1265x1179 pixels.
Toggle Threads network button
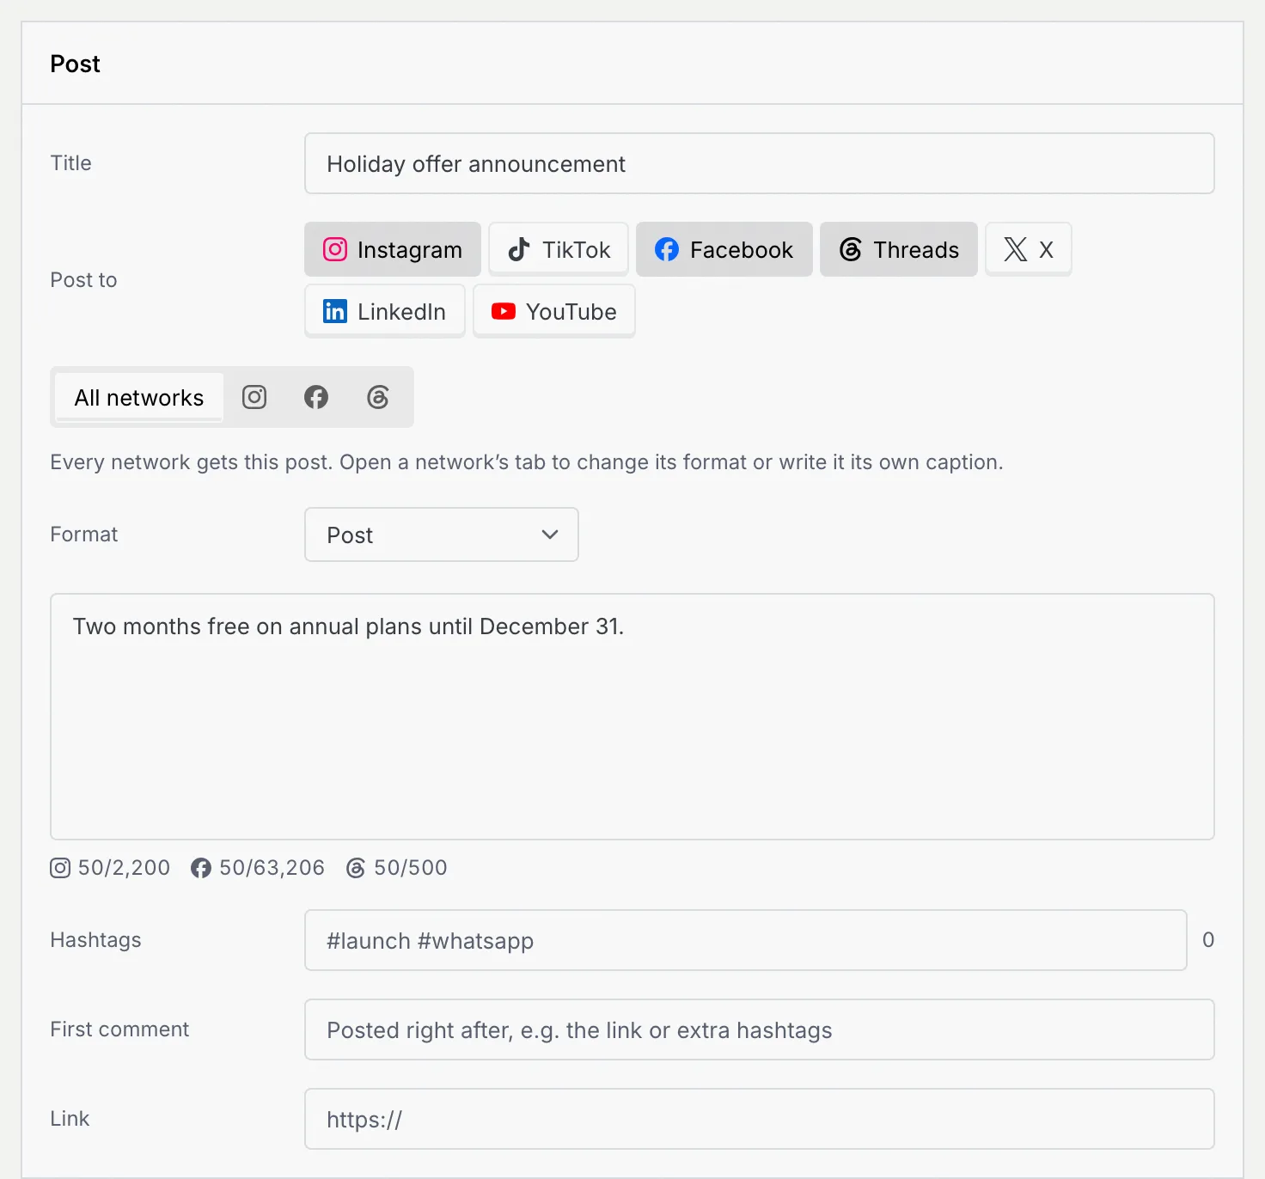click(x=899, y=249)
